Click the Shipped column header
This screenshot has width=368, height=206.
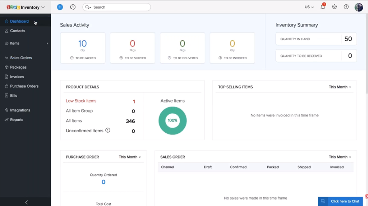tap(304, 167)
